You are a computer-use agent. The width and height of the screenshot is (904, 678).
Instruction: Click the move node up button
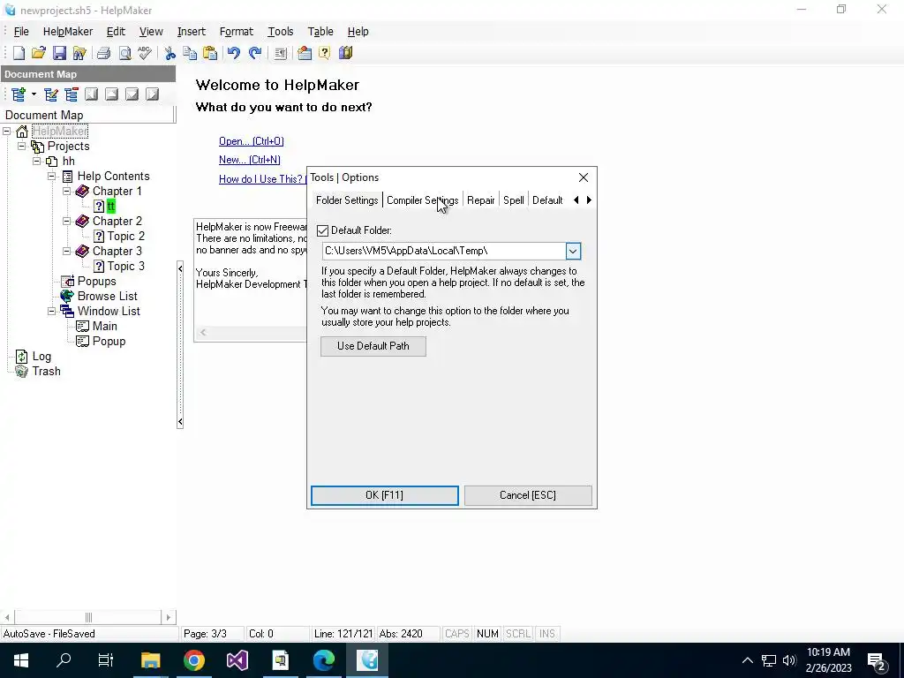click(111, 94)
